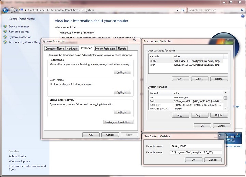Open Performance Settings button
The height and width of the screenshot is (177, 246).
pos(122,72)
